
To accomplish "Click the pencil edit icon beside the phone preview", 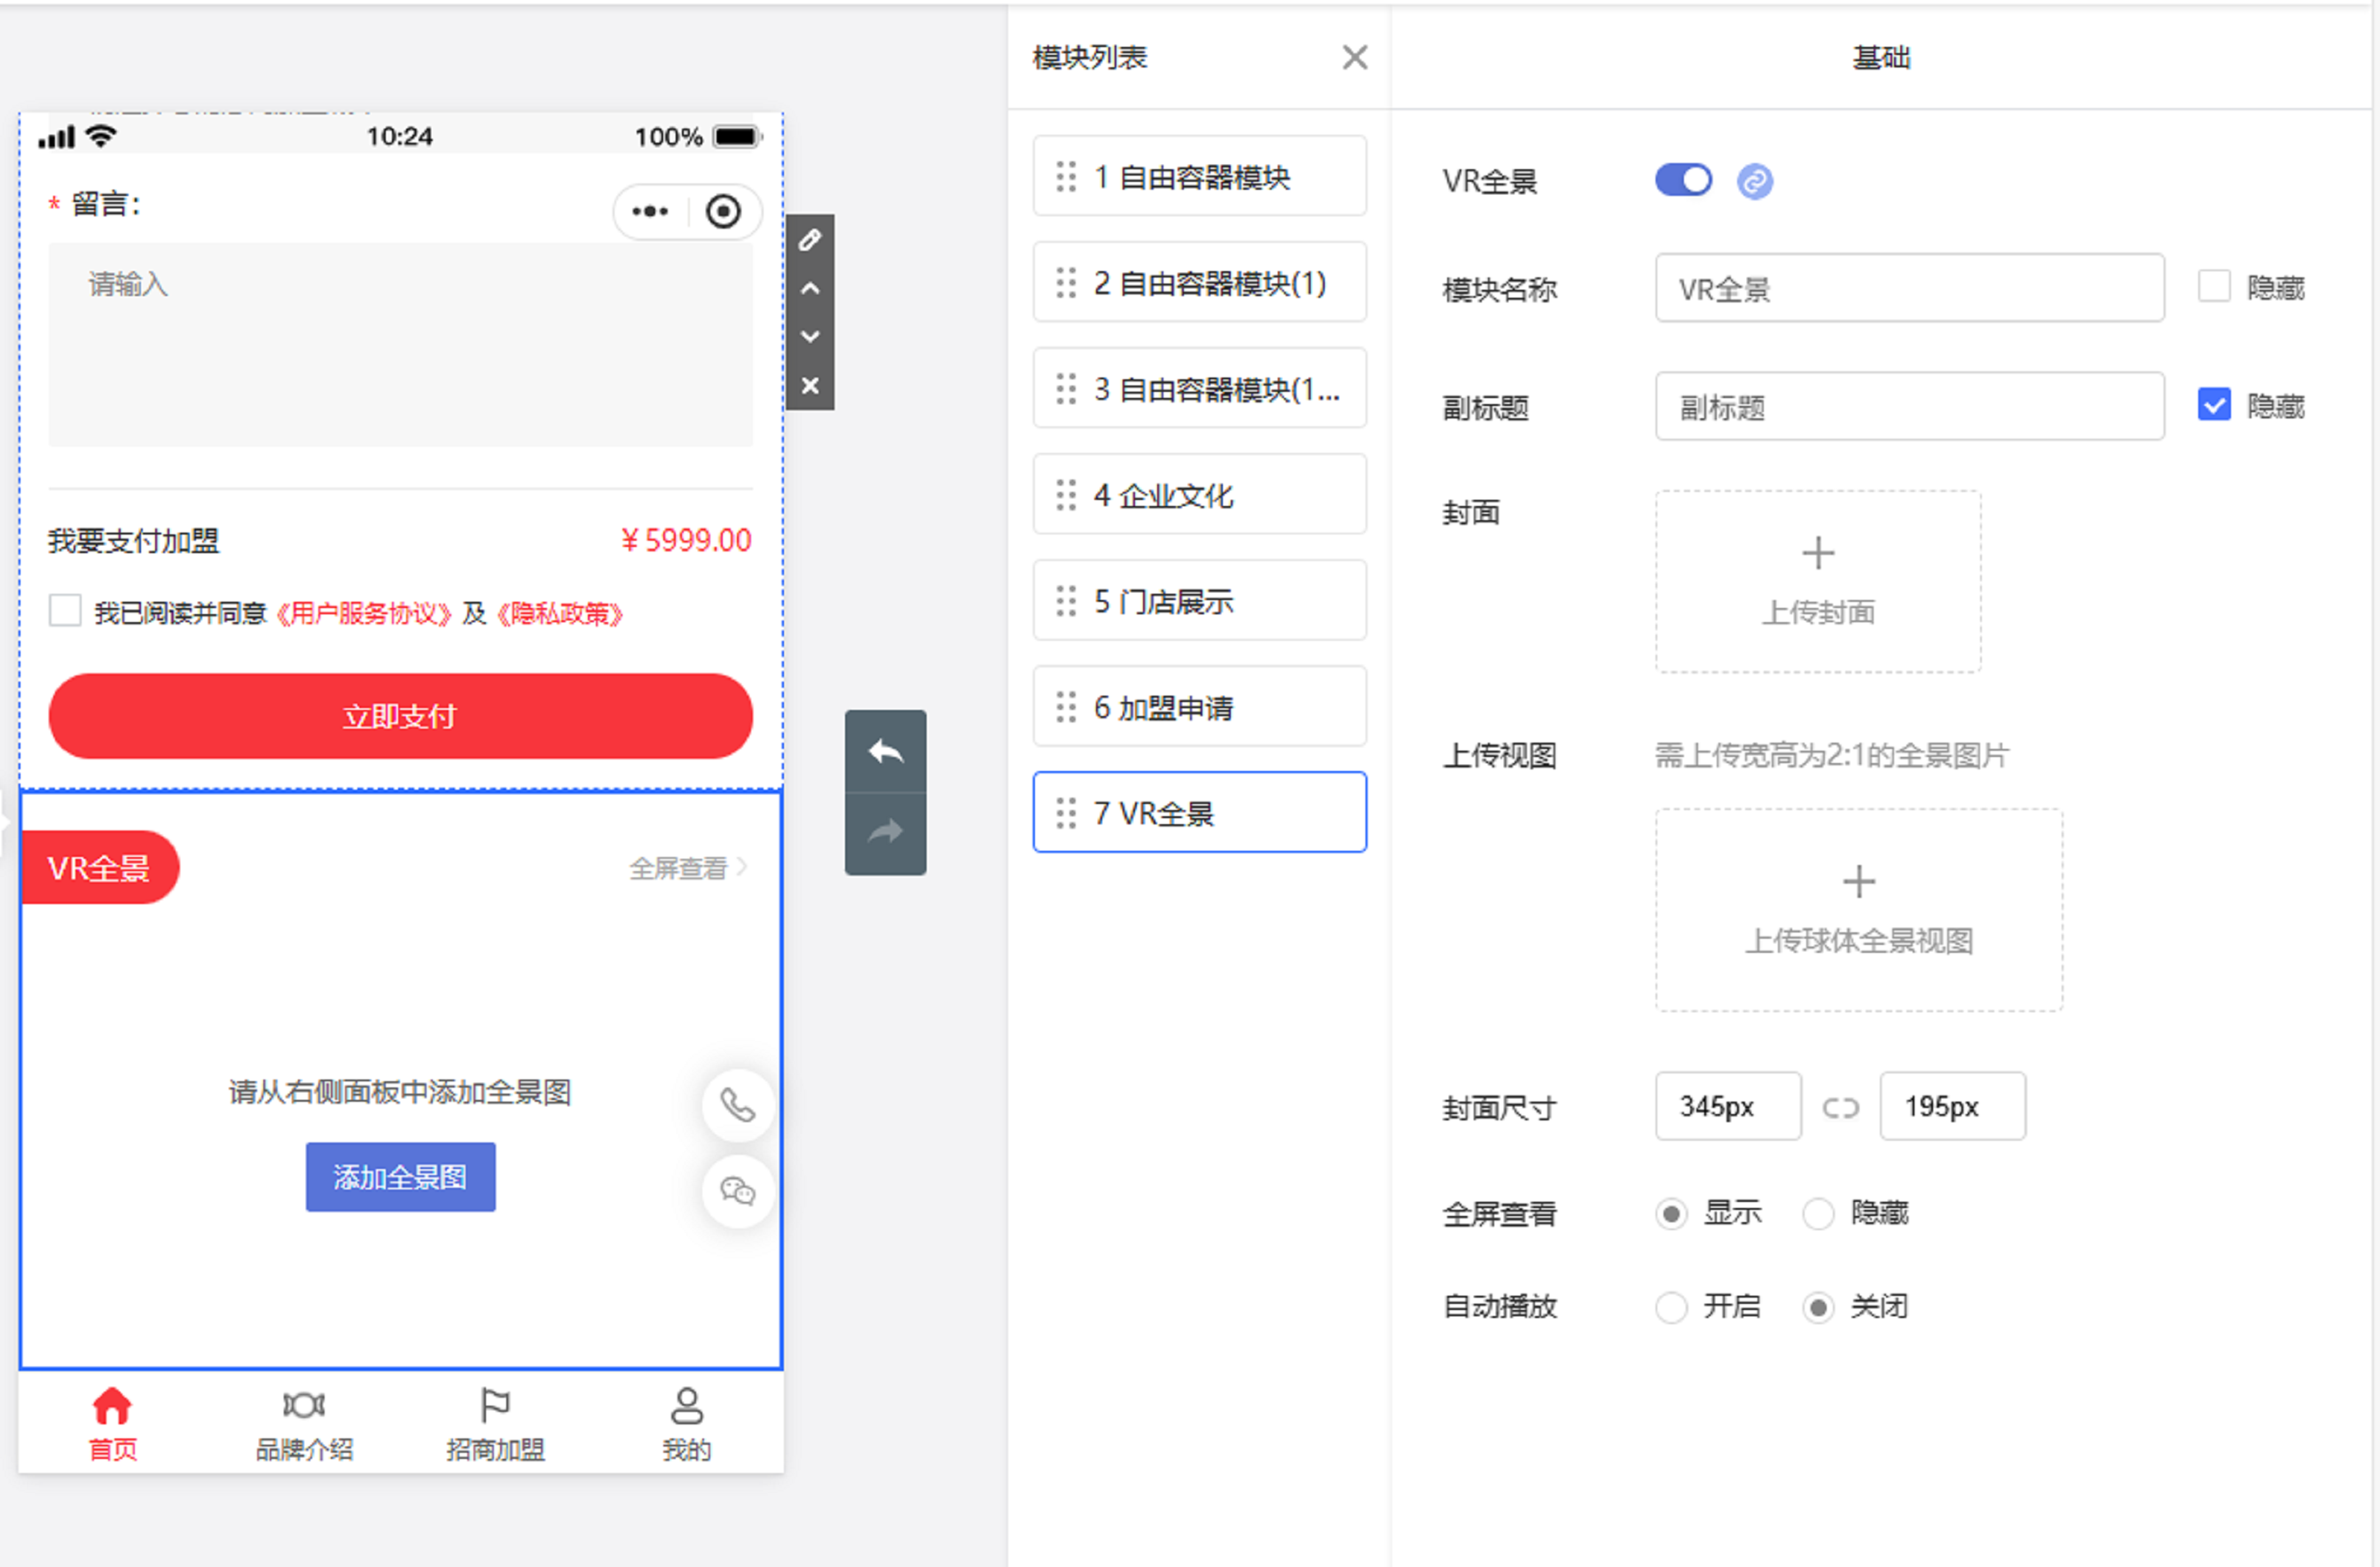I will [810, 240].
